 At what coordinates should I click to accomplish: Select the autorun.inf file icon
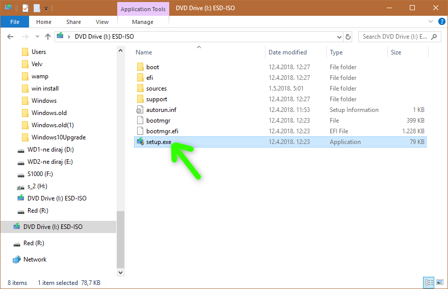click(140, 109)
